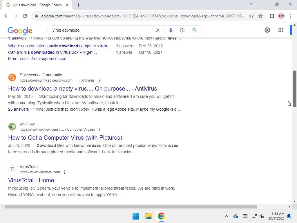Open the touch keyboard tray icon

[x=245, y=216]
